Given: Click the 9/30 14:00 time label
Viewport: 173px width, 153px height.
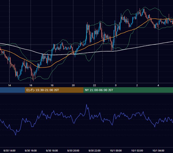Looking at the screenshot, I should [x=9, y=150].
